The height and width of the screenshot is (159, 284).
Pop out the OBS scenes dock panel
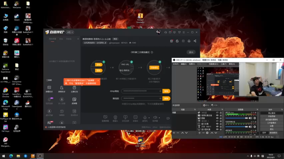(195, 110)
